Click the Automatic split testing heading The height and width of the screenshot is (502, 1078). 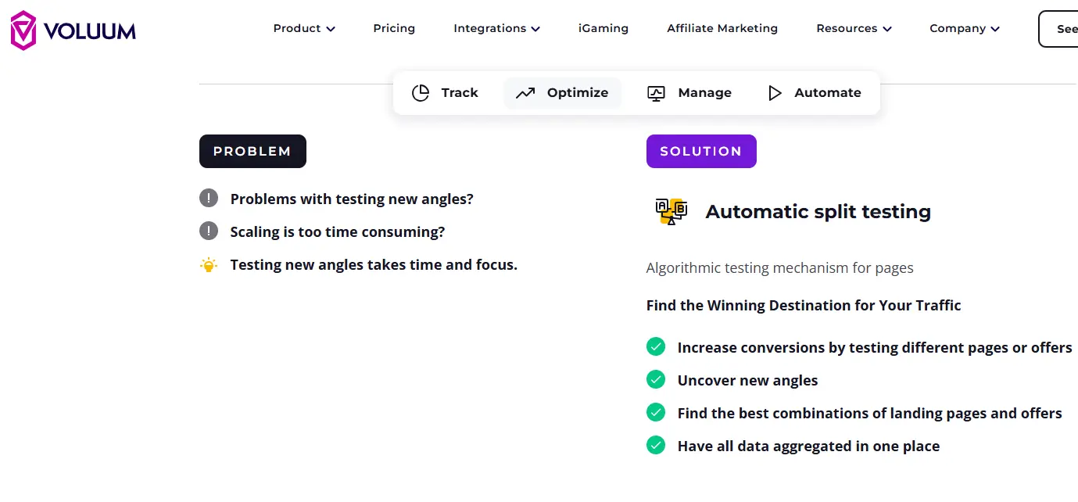pyautogui.click(x=818, y=212)
